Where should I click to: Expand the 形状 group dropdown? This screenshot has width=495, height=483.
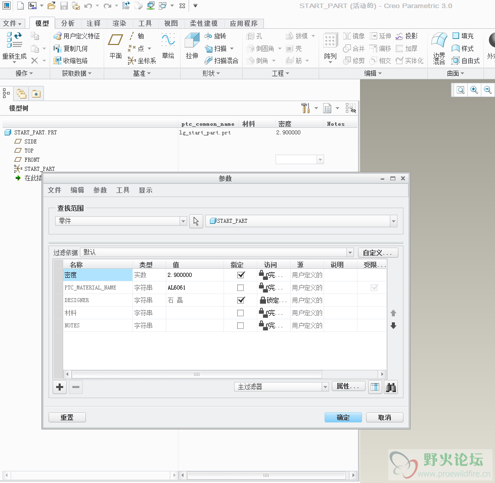pyautogui.click(x=211, y=73)
